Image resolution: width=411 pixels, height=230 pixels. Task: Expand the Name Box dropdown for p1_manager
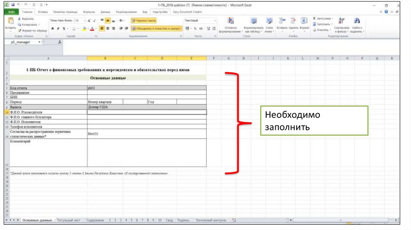click(x=39, y=42)
